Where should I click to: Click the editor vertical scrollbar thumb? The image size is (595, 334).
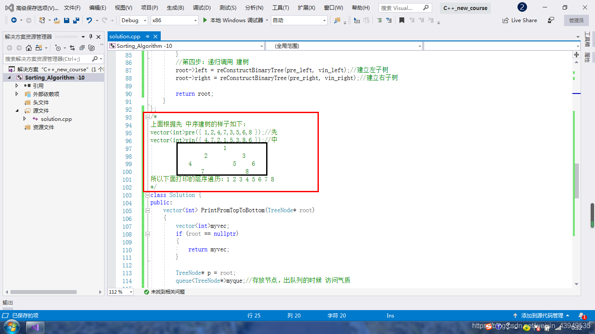pos(577,181)
